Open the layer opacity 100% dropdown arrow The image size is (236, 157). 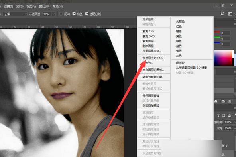[234, 122]
